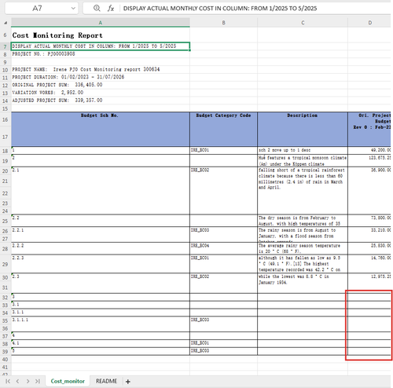Image resolution: width=393 pixels, height=388 pixels.
Task: Select row 40 header number
Action: (6, 359)
